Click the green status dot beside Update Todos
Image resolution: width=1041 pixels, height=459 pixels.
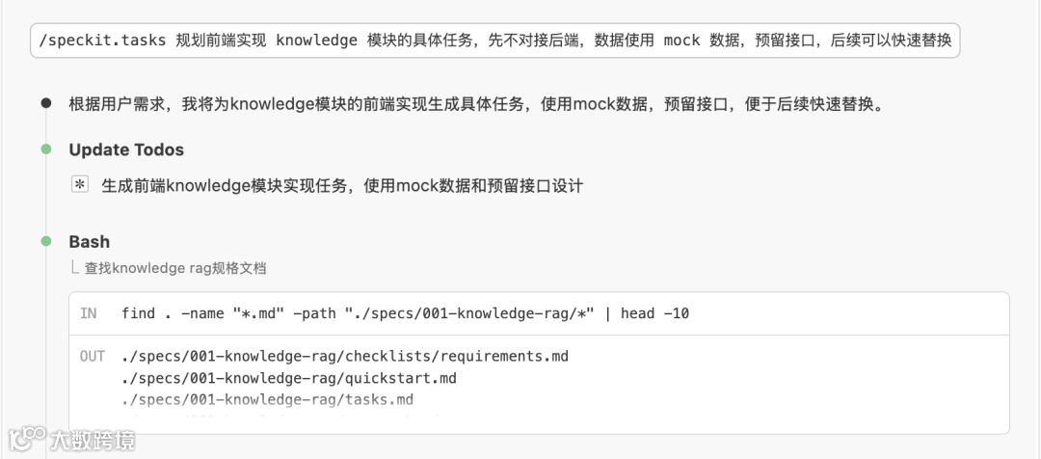[x=45, y=149]
